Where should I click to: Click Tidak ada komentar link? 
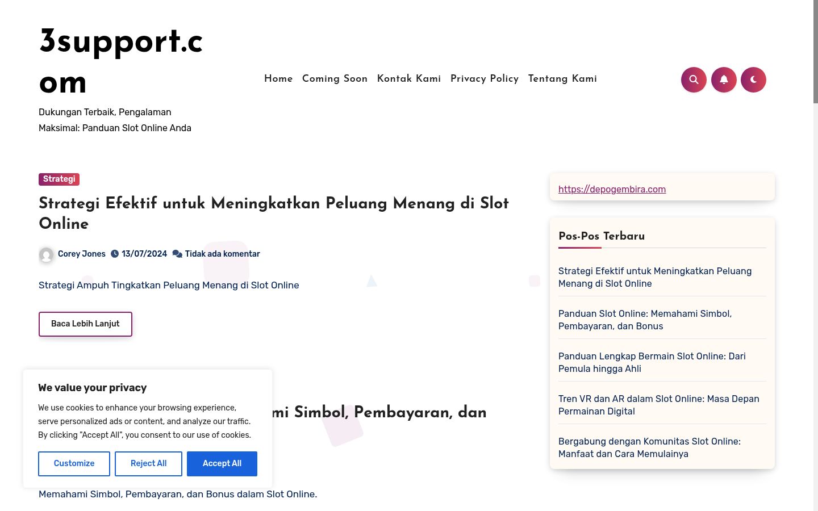[222, 254]
